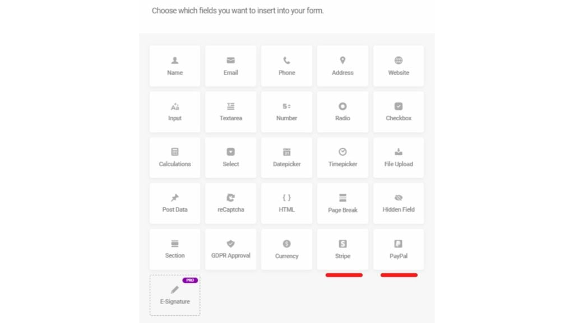The image size is (574, 323).
Task: Choose the Calculations field
Action: [175, 157]
